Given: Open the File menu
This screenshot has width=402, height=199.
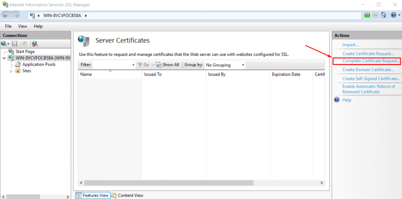Looking at the screenshot, I should tap(8, 26).
